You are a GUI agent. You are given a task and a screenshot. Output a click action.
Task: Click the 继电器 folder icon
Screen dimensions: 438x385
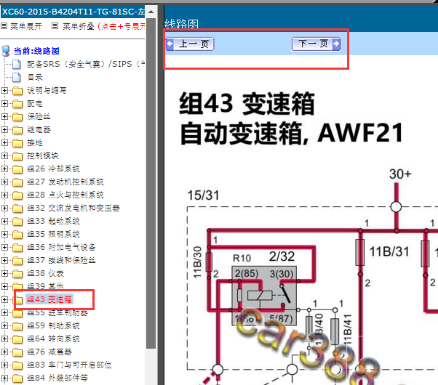(17, 130)
